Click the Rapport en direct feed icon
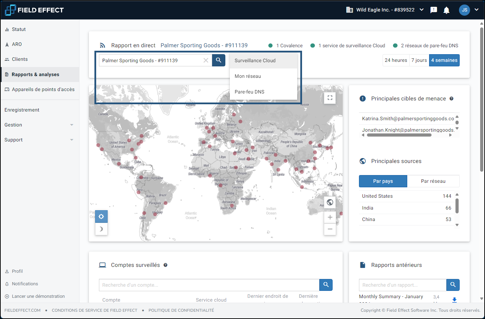 [102, 45]
